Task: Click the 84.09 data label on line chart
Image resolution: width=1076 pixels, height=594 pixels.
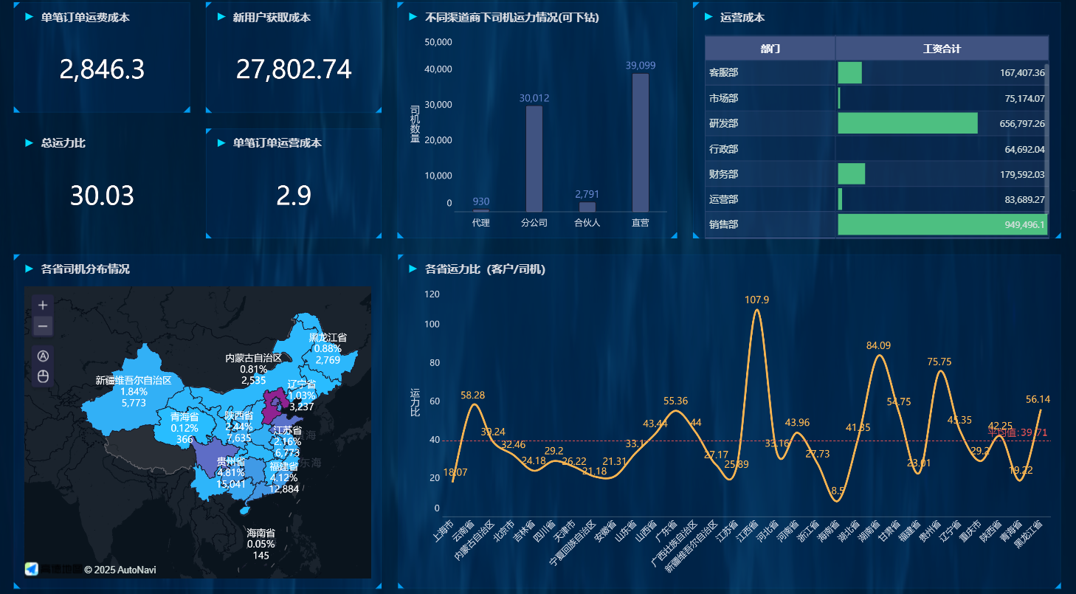Action: click(878, 345)
